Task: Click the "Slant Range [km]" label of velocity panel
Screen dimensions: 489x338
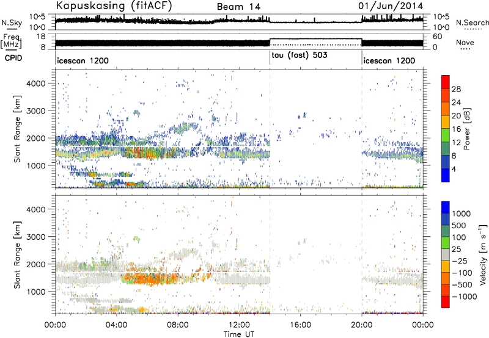Action: click(17, 255)
